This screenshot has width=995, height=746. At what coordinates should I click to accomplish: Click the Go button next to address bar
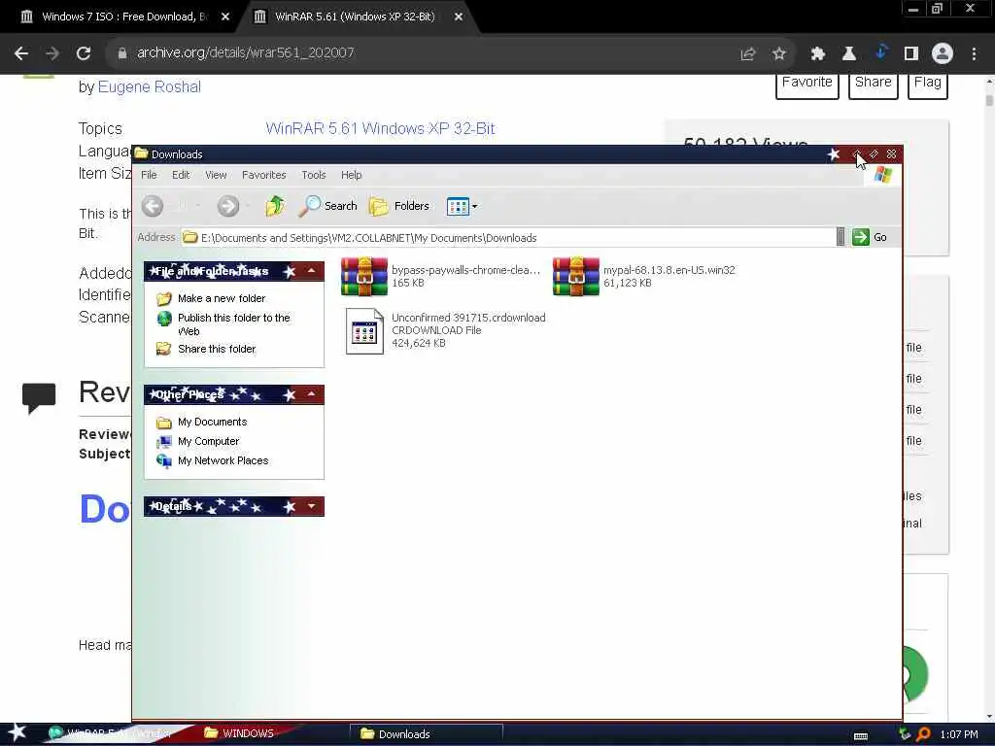point(870,237)
